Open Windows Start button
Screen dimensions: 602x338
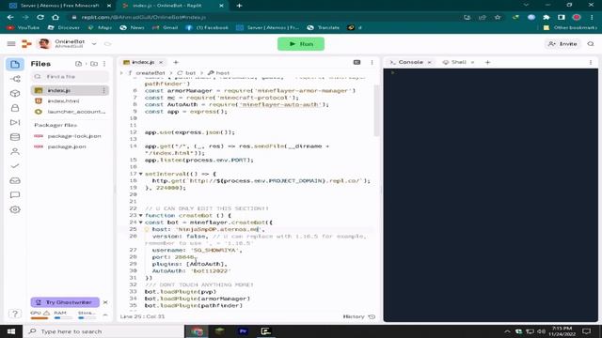pos(11,331)
